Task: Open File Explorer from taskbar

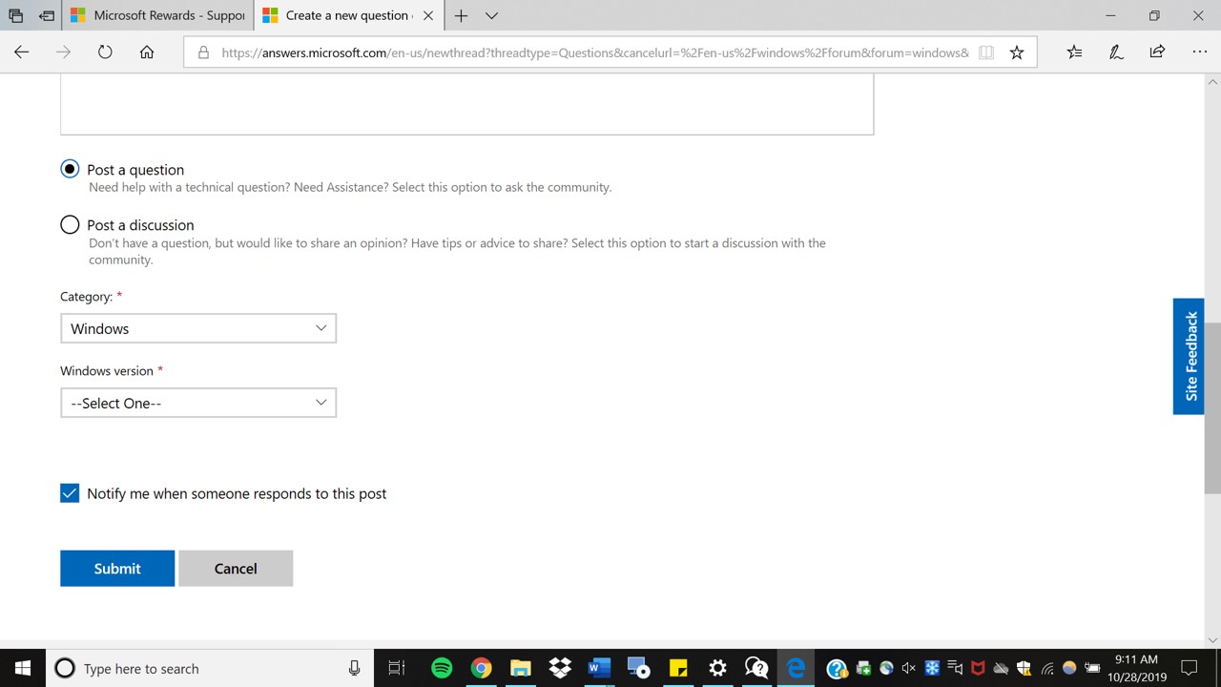Action: 521,668
